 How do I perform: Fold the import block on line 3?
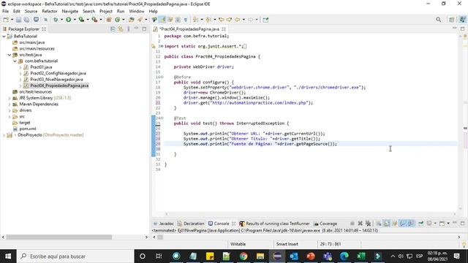[162, 46]
